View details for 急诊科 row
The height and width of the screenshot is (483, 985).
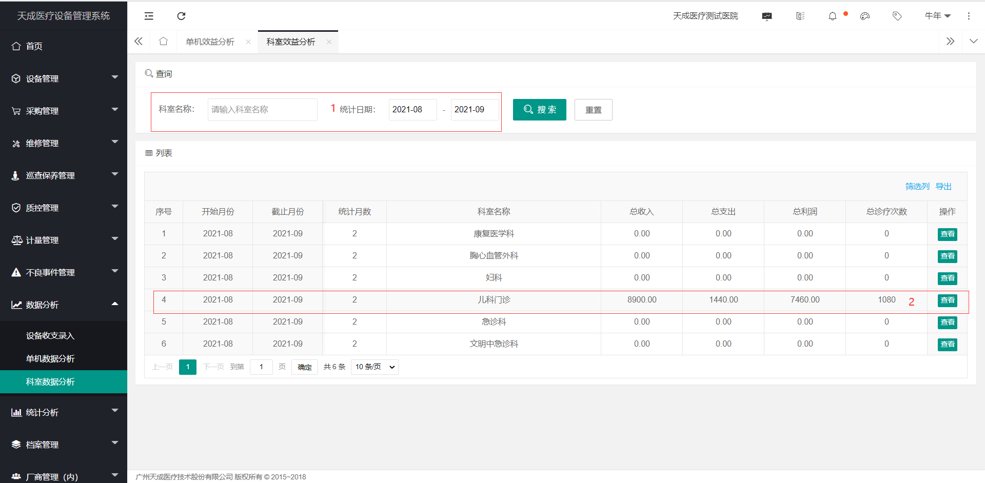pyautogui.click(x=948, y=323)
